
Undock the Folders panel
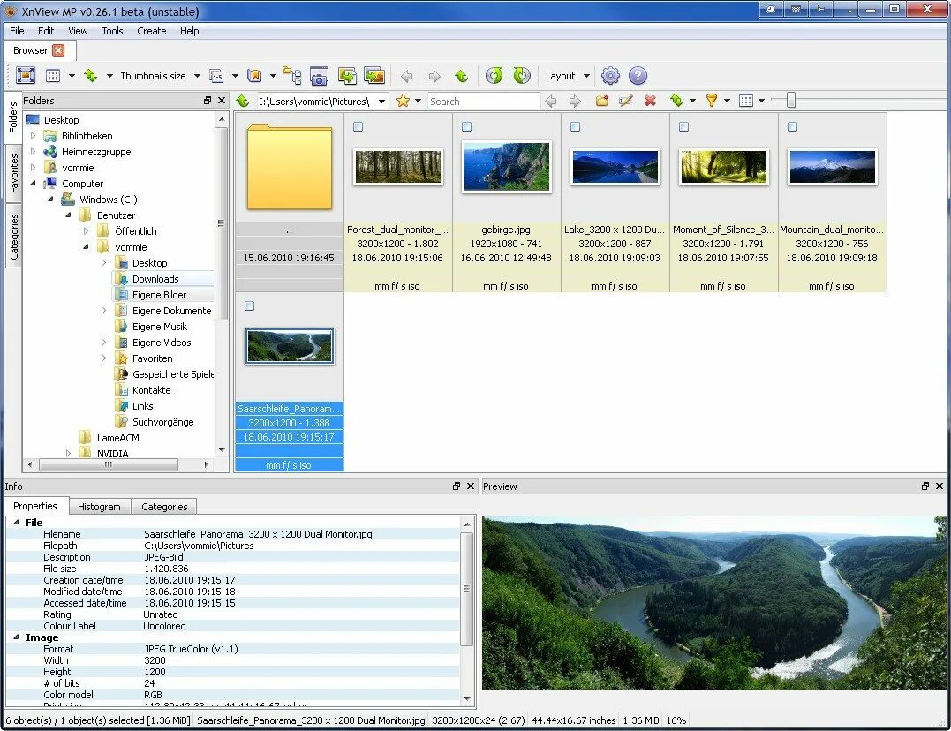click(x=208, y=101)
